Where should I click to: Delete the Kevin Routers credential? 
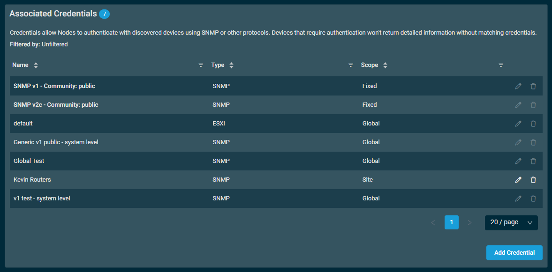533,180
